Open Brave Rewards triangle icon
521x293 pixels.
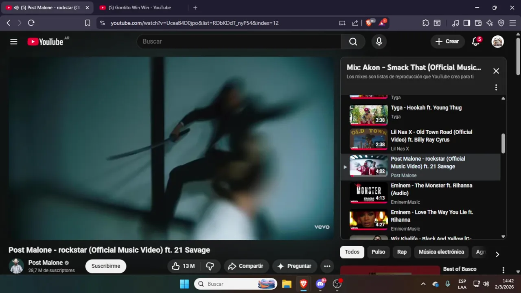382,23
